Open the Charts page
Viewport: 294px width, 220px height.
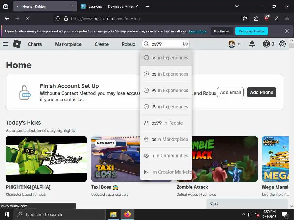tap(35, 44)
